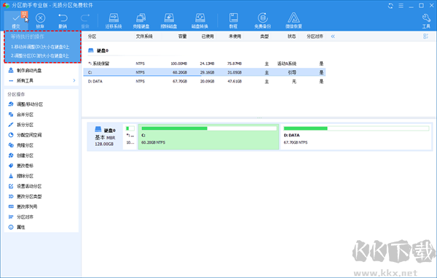437x278 pixels.
Task: Click the 提交 (Apply) toolbar button
Action: click(16, 20)
